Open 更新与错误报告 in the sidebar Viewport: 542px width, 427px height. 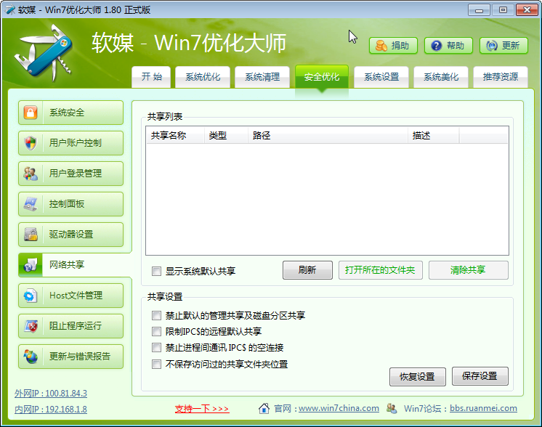[x=71, y=356]
